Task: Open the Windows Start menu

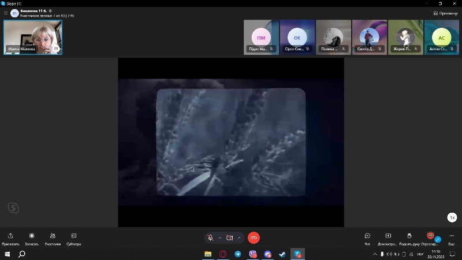Action: tap(8, 254)
